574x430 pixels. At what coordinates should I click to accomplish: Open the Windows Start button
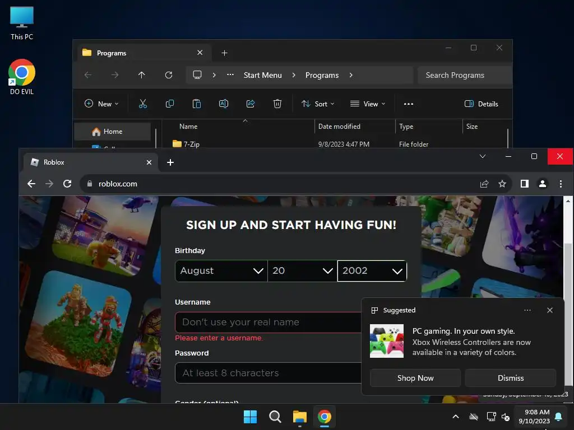pos(251,417)
